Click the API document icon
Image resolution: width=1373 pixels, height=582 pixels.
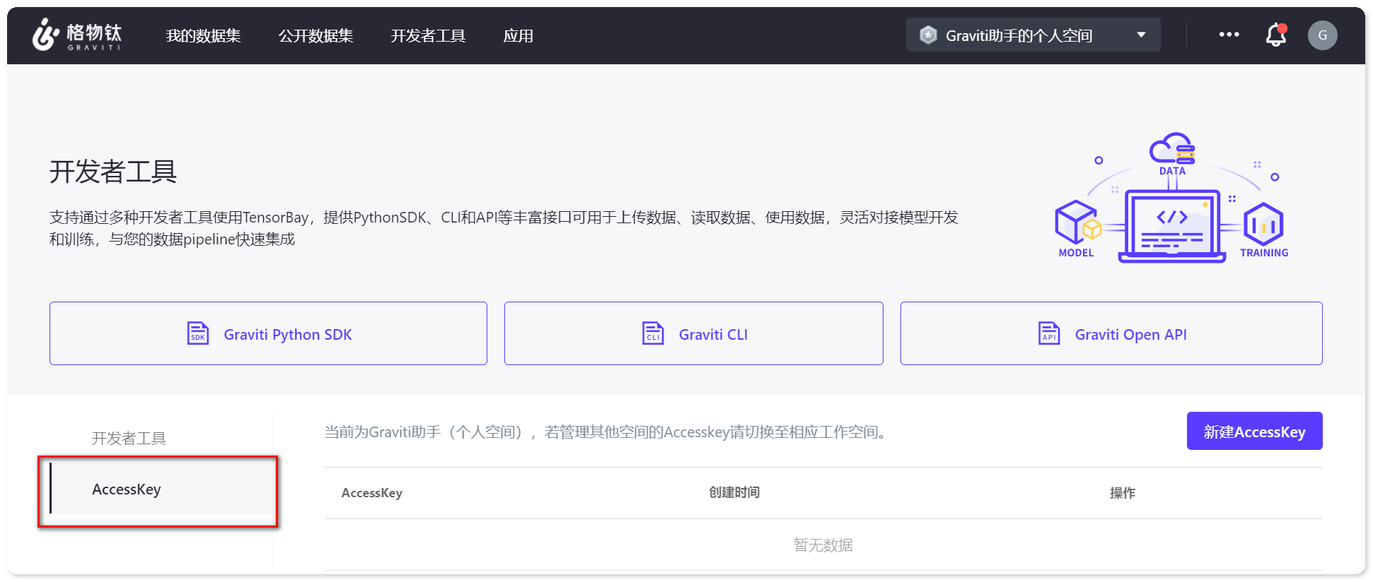click(x=1048, y=333)
